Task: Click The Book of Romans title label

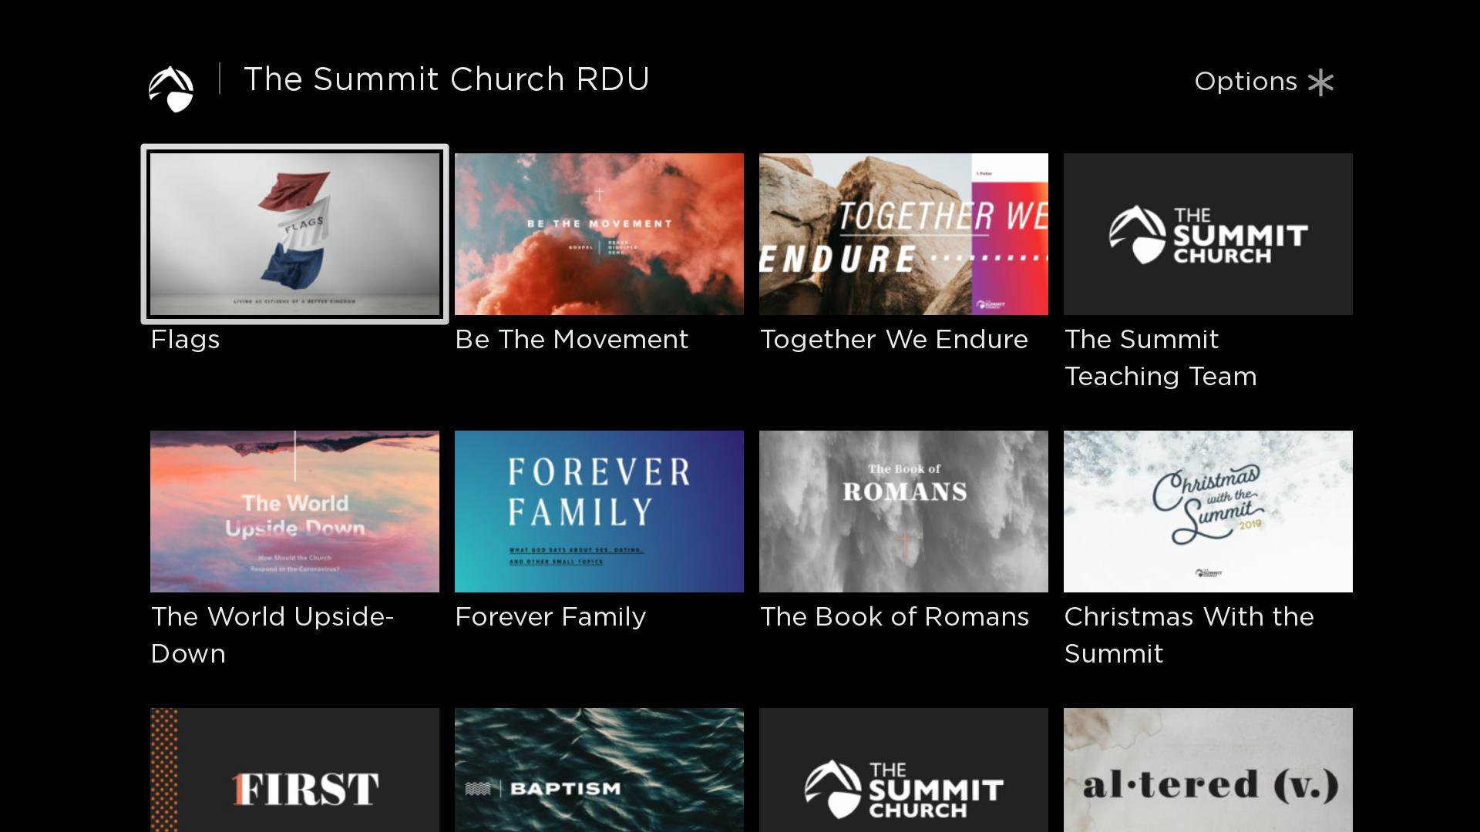Action: point(894,617)
